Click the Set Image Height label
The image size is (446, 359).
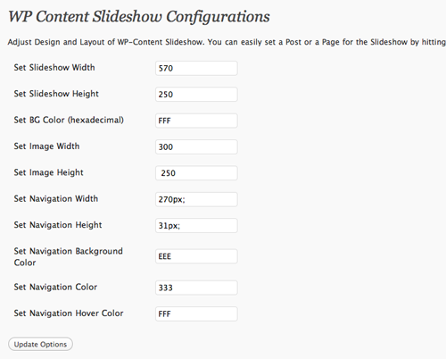pyautogui.click(x=48, y=172)
